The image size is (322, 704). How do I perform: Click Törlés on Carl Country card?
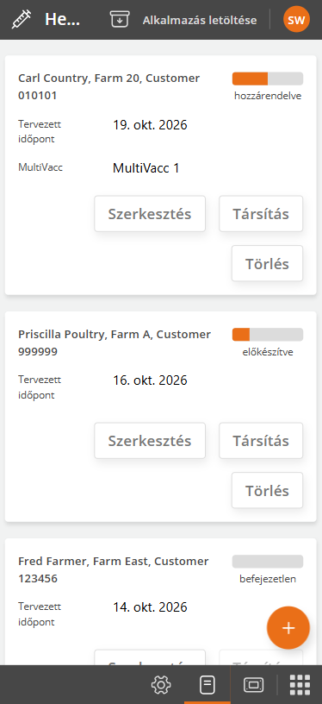tap(267, 263)
